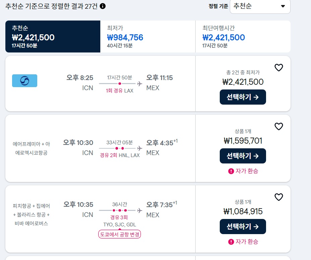Click 선택하기 for the ₩1,084,915 flight
Viewport: 311px width, 260px height.
point(243,226)
